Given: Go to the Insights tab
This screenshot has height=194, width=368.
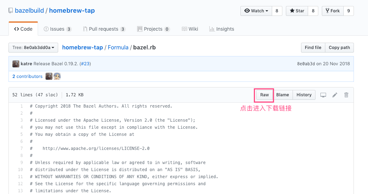Looking at the screenshot, I should 221,29.
